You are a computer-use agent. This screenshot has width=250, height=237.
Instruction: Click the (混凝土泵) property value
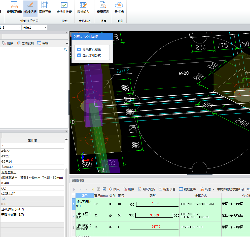32,194
